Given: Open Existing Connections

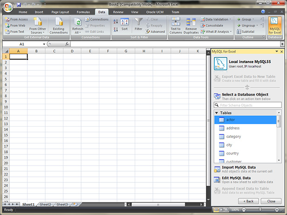Looking at the screenshot, I should 59,26.
